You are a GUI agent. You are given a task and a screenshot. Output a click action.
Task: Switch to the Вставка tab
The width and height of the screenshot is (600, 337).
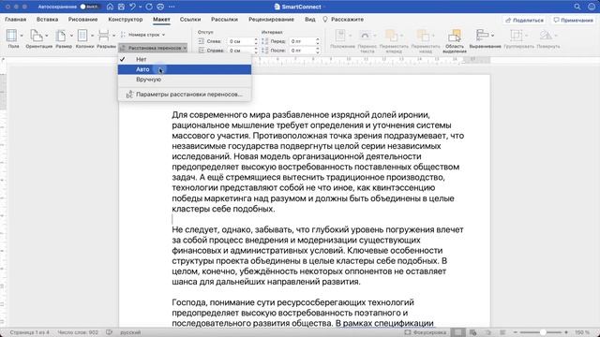point(47,19)
